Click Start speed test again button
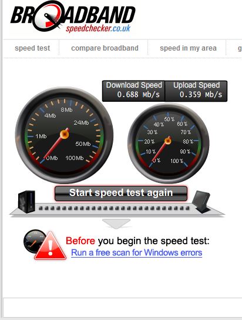 [x=121, y=193]
